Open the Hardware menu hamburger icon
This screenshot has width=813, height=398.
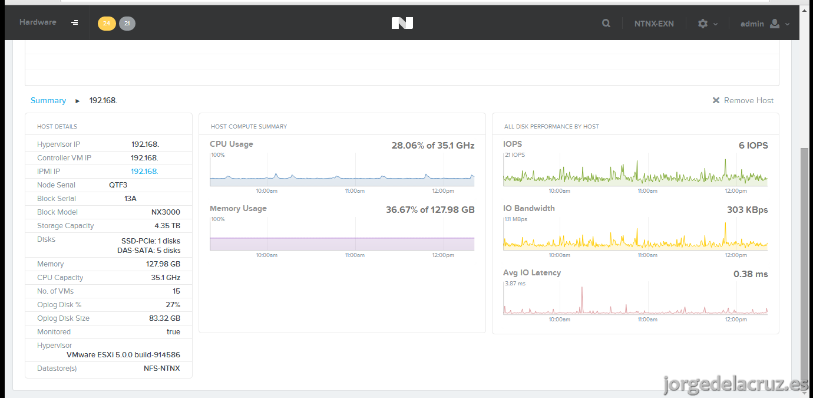[x=75, y=22]
